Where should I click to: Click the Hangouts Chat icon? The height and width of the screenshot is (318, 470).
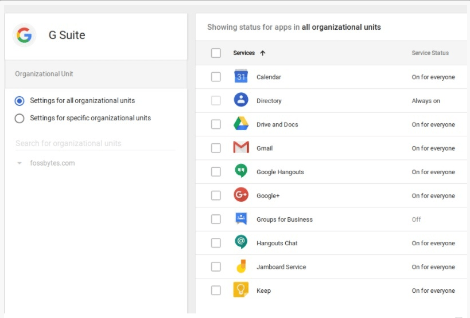[x=241, y=242]
